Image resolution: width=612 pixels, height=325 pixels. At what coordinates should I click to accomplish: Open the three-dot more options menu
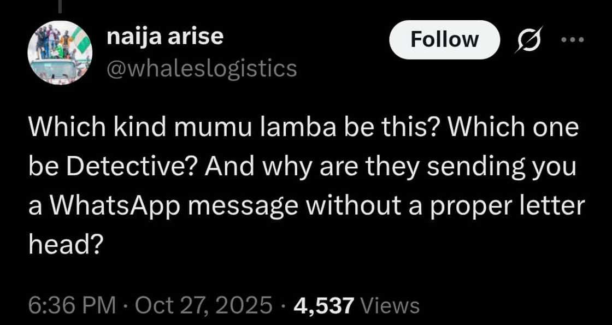click(x=573, y=39)
